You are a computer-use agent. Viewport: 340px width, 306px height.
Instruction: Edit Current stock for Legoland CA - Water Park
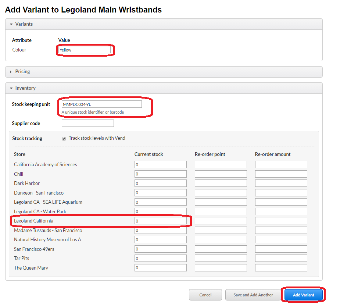(x=161, y=211)
